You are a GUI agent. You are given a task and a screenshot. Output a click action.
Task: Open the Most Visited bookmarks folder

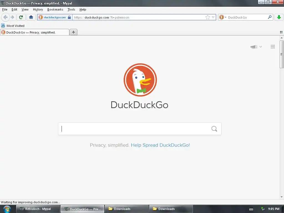(x=13, y=26)
